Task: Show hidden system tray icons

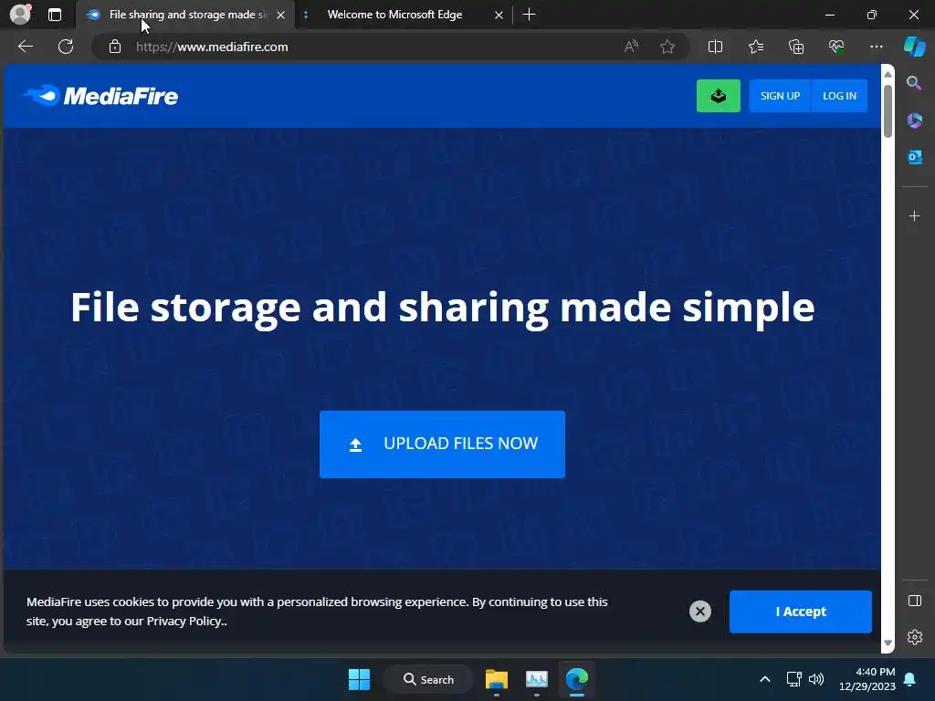Action: 765,679
